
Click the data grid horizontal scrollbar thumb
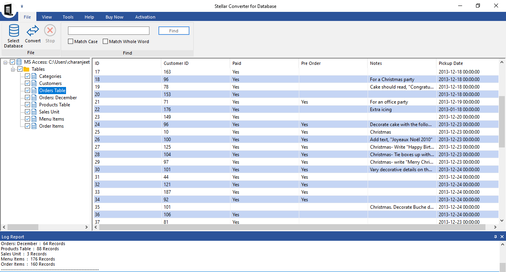coord(292,227)
